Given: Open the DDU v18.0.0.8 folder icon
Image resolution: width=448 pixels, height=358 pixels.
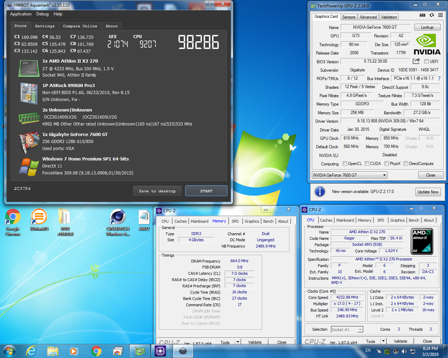Looking at the screenshot, I should click(65, 222).
